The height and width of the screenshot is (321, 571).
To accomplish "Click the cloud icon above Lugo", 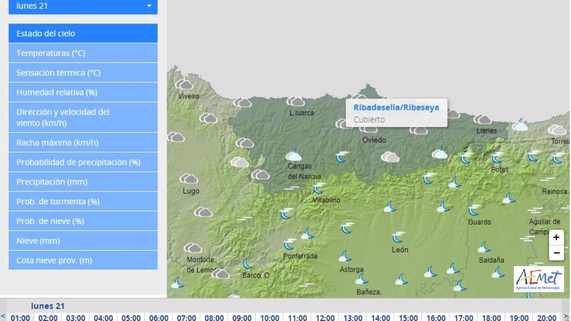I will click(188, 178).
